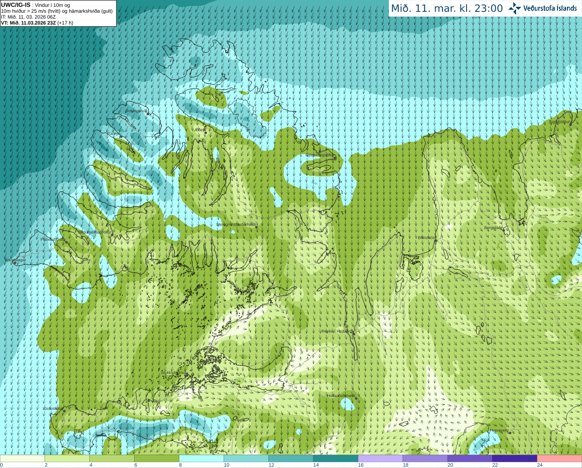Screen dimensions: 582x468
Task: Select the 4–6 m/s legend color swatch
Action: [x=112, y=458]
